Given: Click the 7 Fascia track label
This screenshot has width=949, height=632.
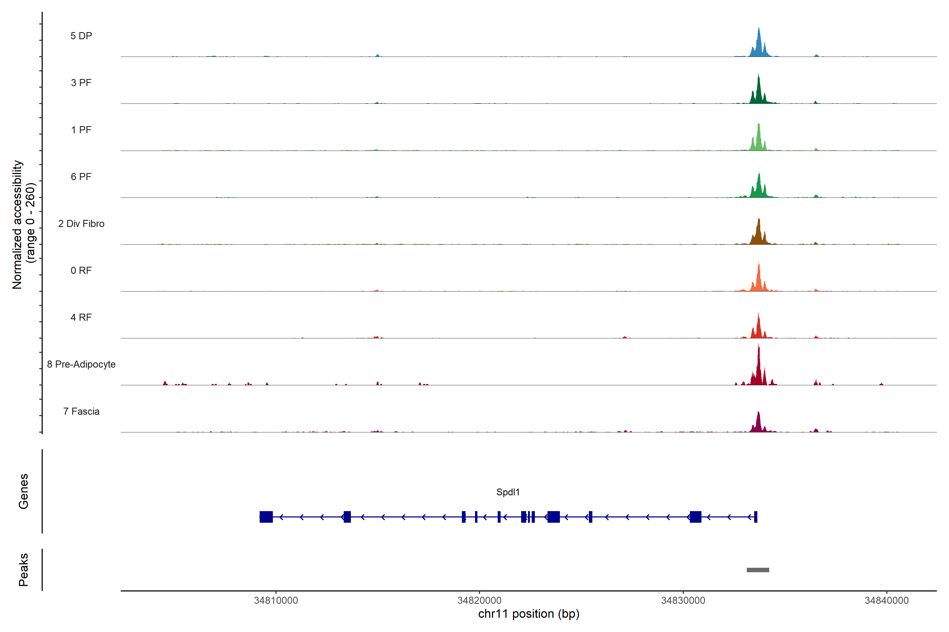Looking at the screenshot, I should pos(81,412).
